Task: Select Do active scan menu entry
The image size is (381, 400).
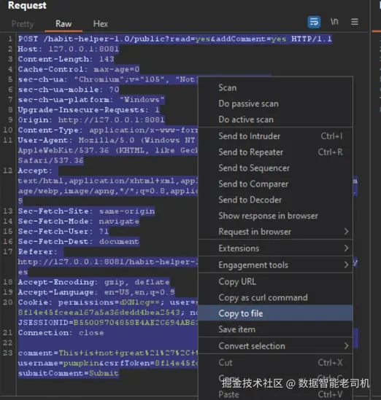Action: [275, 119]
